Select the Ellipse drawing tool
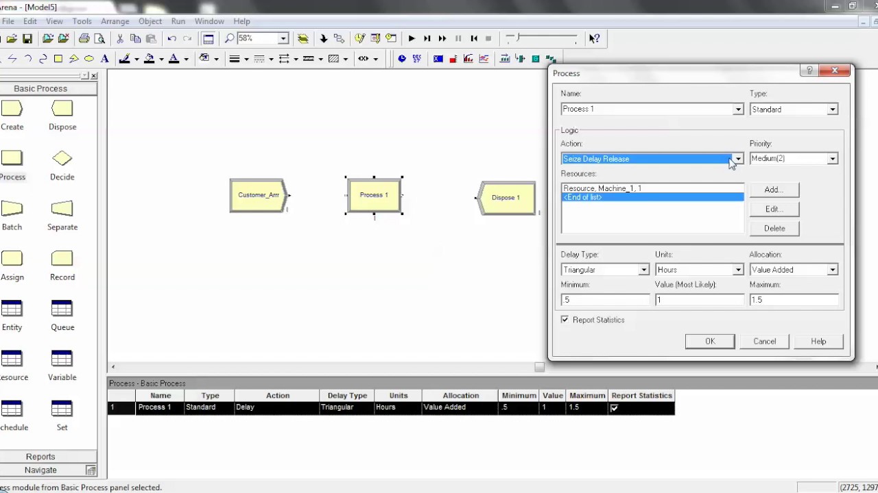Viewport: 878px width, 493px height. coord(89,59)
